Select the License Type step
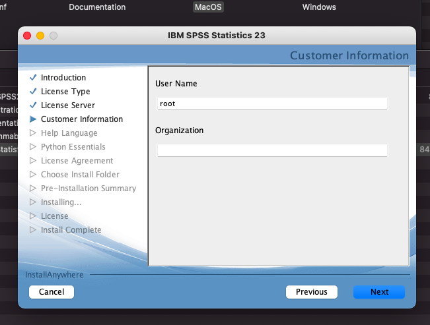This screenshot has width=430, height=325. coord(65,92)
